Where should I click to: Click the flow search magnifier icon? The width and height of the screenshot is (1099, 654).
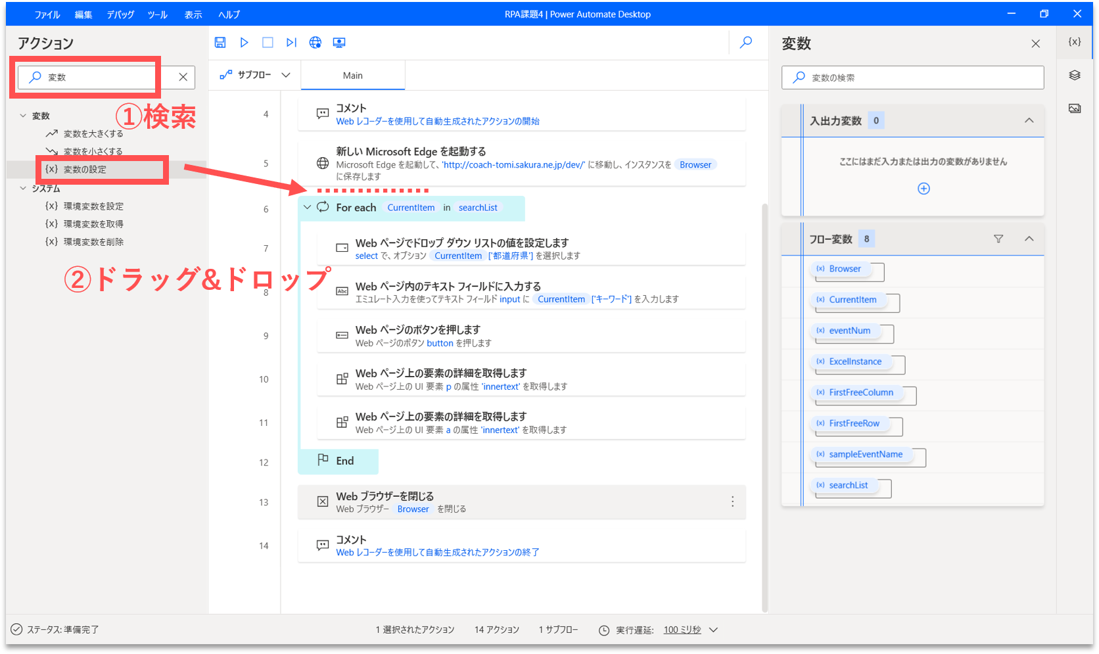click(746, 43)
